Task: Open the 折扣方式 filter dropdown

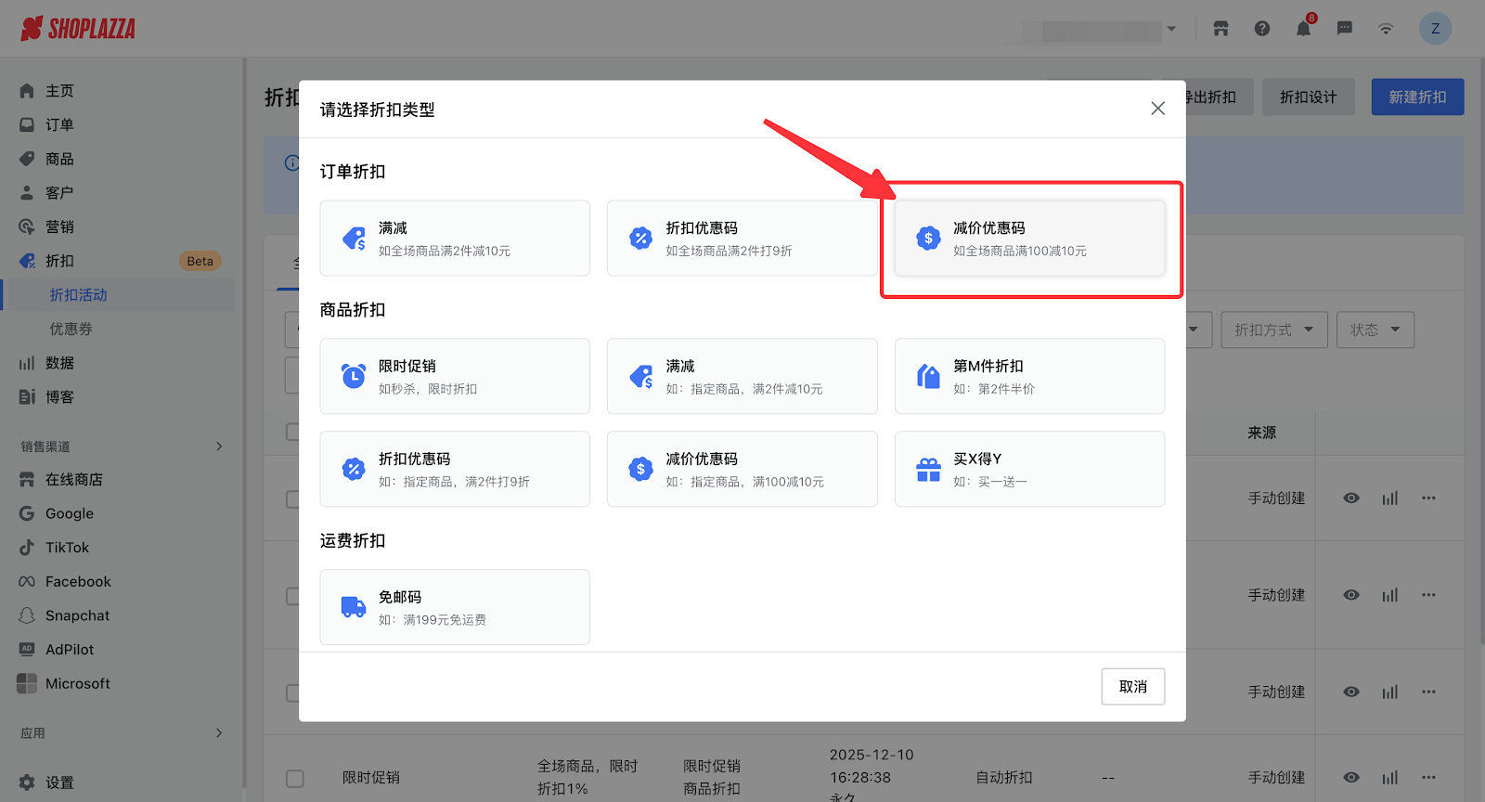Action: point(1273,330)
